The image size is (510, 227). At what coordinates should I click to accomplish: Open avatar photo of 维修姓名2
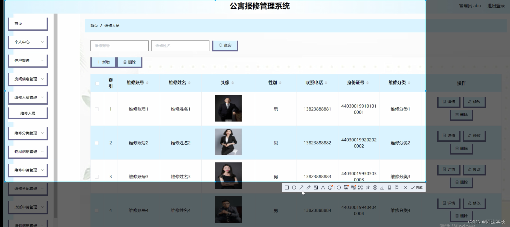pyautogui.click(x=228, y=142)
